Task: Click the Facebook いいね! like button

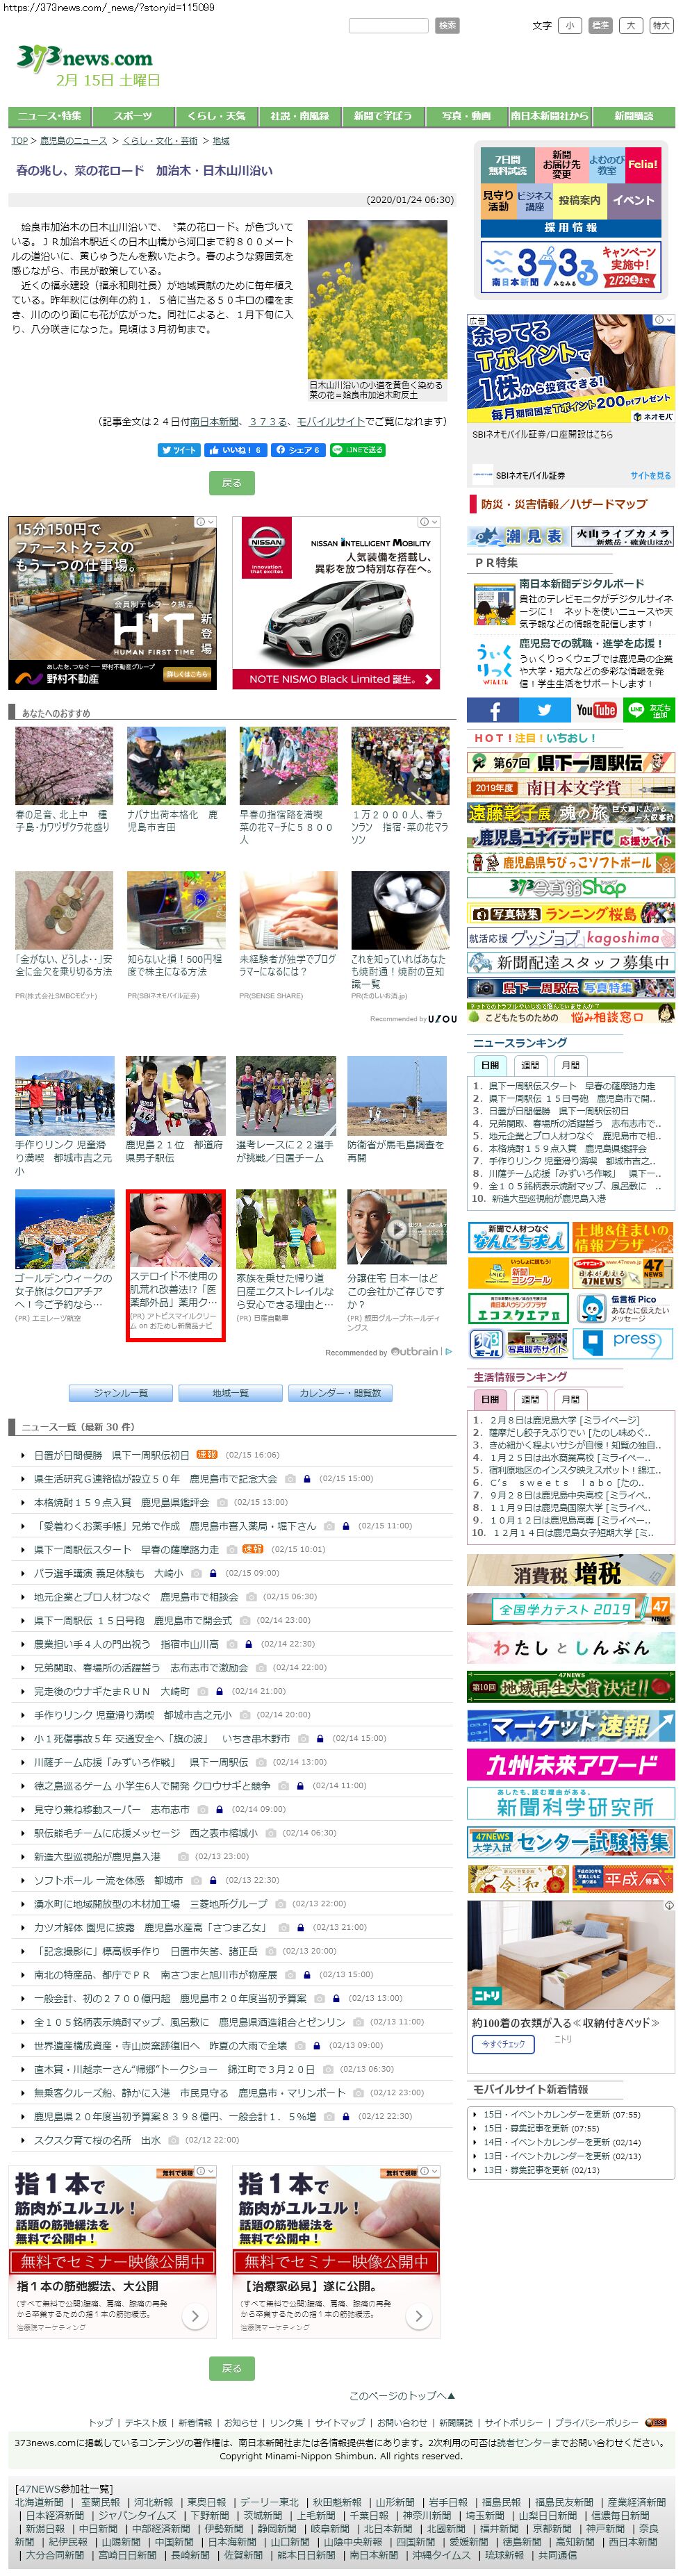Action: (x=235, y=450)
